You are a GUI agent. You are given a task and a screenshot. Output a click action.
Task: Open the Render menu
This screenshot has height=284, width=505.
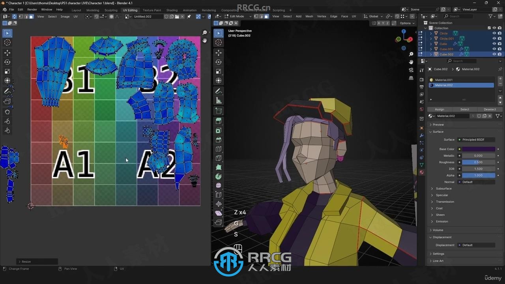pos(32,9)
